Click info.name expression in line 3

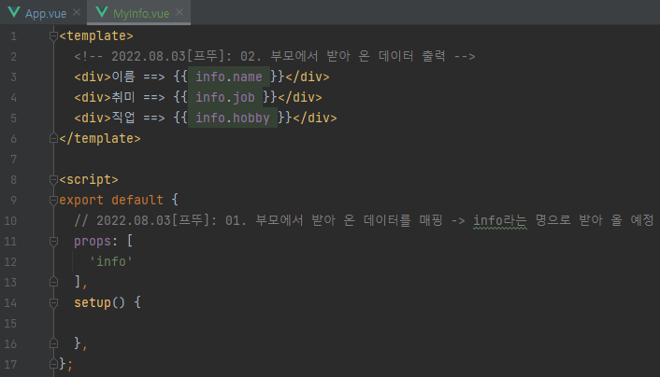[x=228, y=77]
